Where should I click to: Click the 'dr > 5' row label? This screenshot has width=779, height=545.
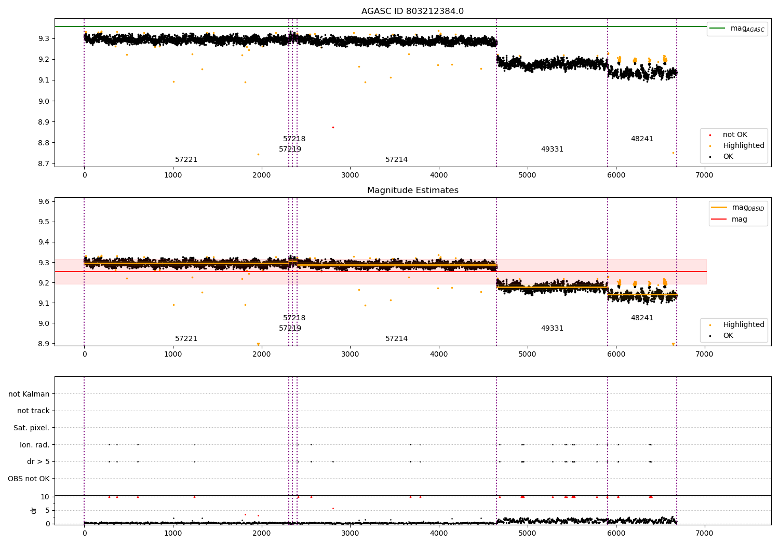(x=38, y=461)
